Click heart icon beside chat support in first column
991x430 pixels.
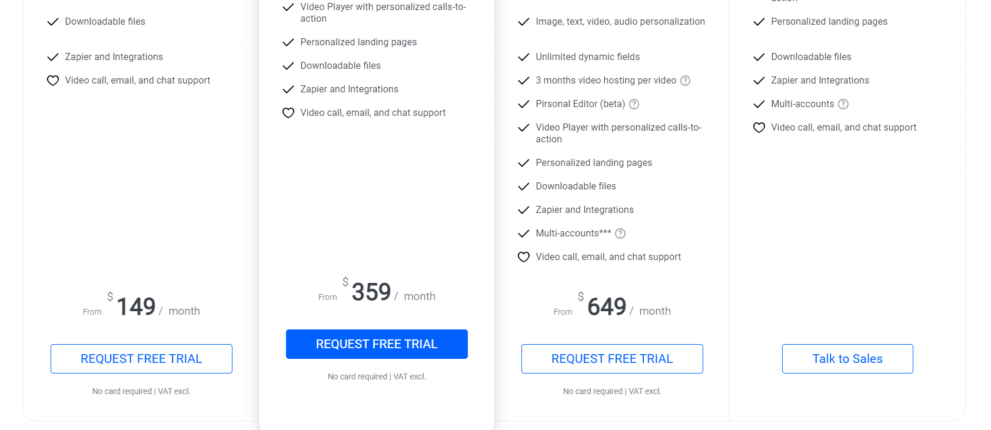(x=52, y=80)
